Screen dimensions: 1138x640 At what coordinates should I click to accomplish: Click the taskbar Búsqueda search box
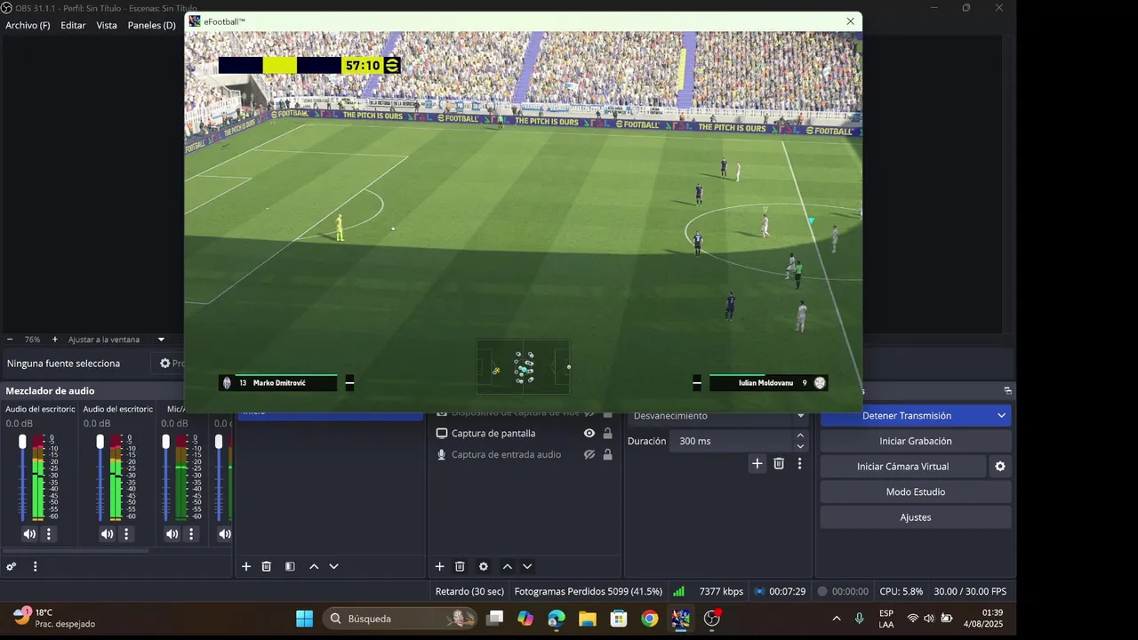(400, 619)
